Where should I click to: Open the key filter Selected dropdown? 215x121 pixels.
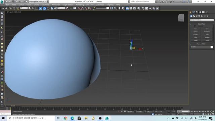coord(183,112)
